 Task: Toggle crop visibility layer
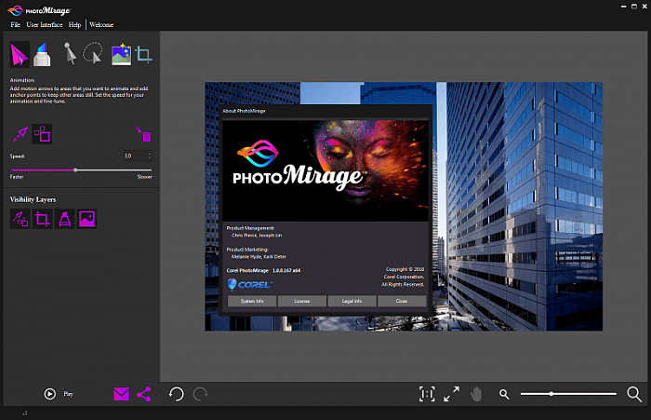coord(42,219)
